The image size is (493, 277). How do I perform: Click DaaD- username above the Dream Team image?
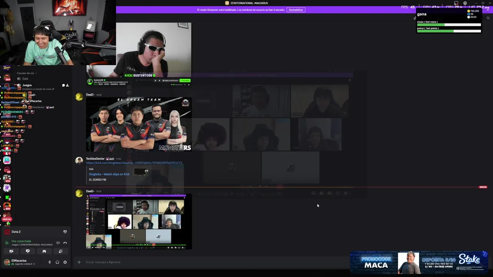(x=90, y=95)
